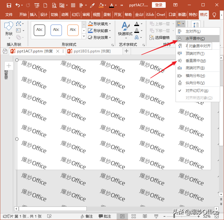Switch to the 设计 Design tab
Screen dimensions: 224x220
[x=44, y=15]
